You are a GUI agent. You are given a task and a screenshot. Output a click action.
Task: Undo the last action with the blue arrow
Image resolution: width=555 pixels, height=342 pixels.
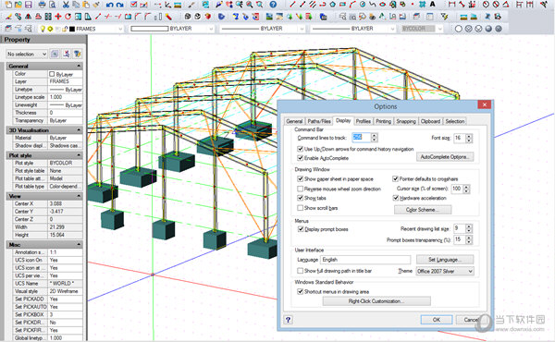point(110,5)
